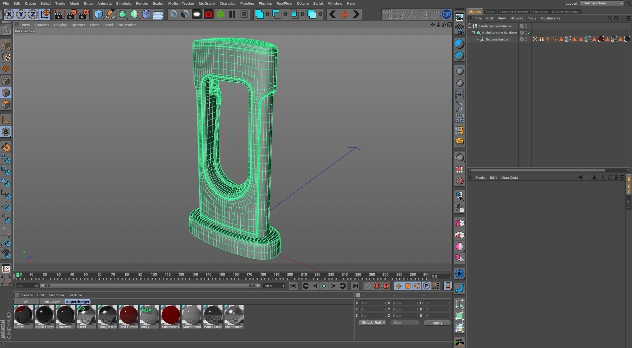Toggle Supercharger object visibility dots
The width and height of the screenshot is (632, 348).
click(526, 39)
